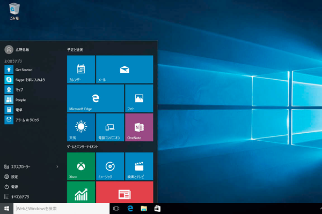The height and width of the screenshot is (214, 322).
Task: Open the red news tile
Action: click(125, 192)
